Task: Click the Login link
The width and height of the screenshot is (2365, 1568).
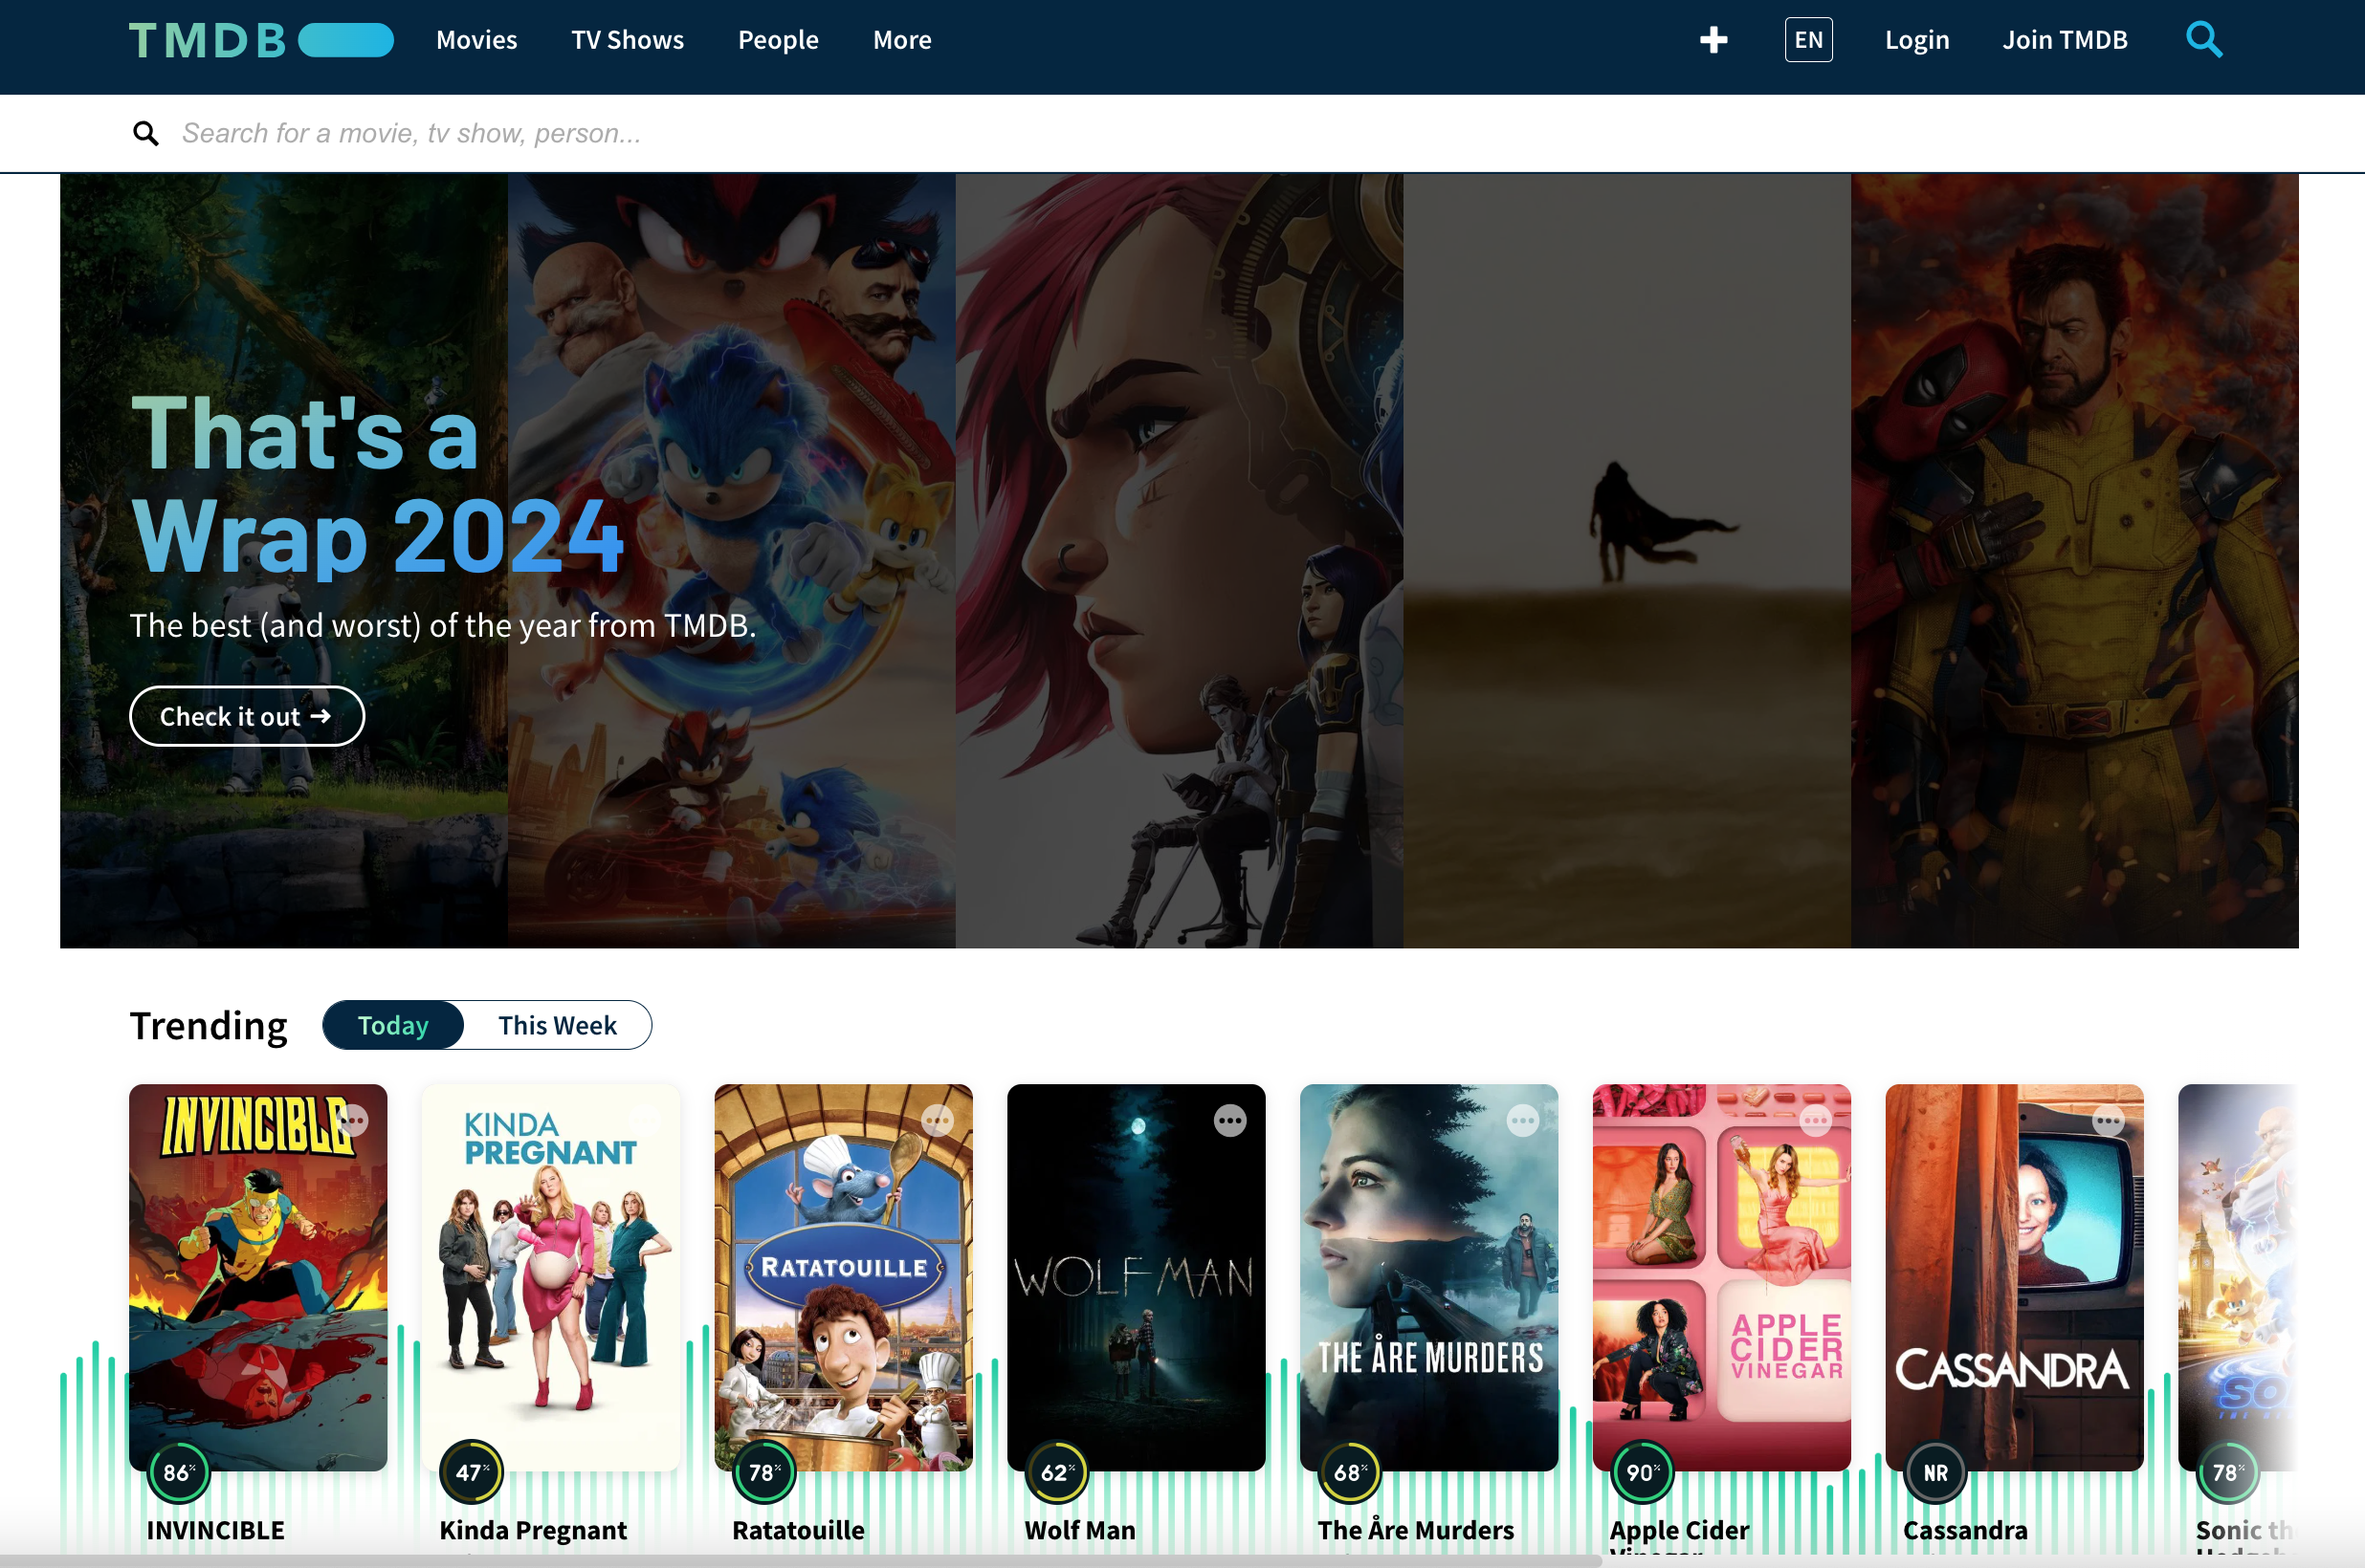Action: (1915, 40)
